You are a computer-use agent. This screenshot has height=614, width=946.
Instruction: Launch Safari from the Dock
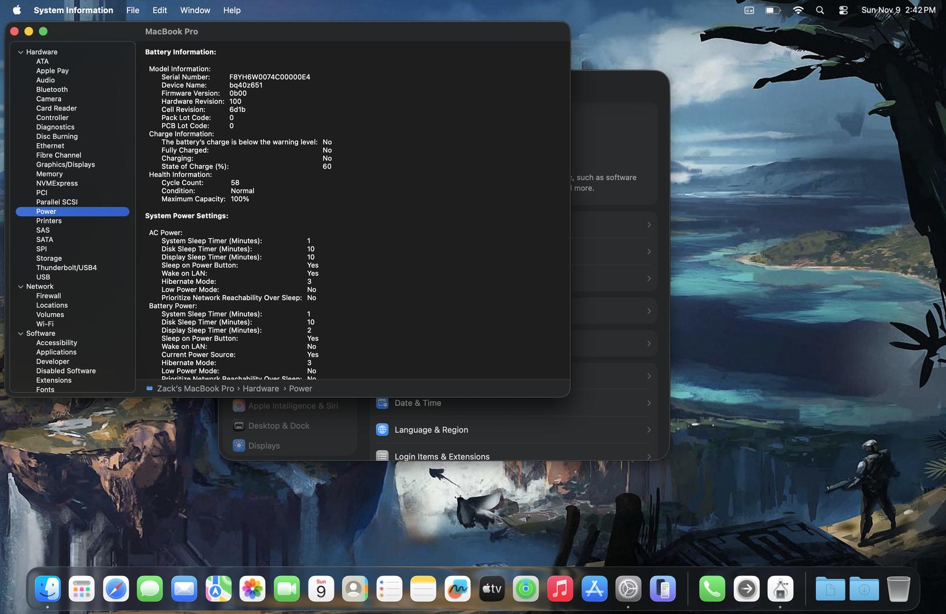(x=116, y=589)
